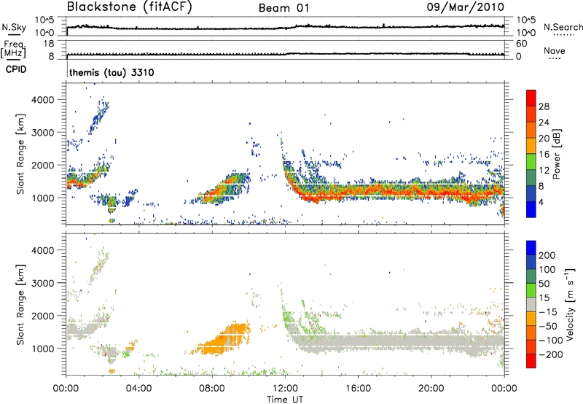583x404 pixels.
Task: Click the 'Velocity [m s⁻¹]' colorbar label
Action: (570, 304)
